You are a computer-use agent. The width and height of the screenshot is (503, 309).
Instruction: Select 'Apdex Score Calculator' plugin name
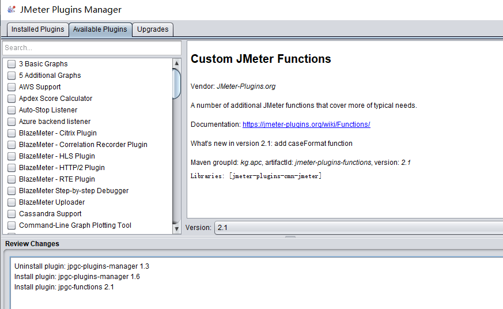pos(55,99)
